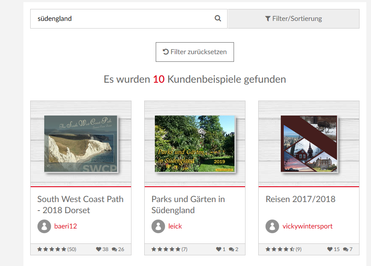Click comments icon with 2 comments
Image resolution: width=371 pixels, height=266 pixels.
coord(231,249)
